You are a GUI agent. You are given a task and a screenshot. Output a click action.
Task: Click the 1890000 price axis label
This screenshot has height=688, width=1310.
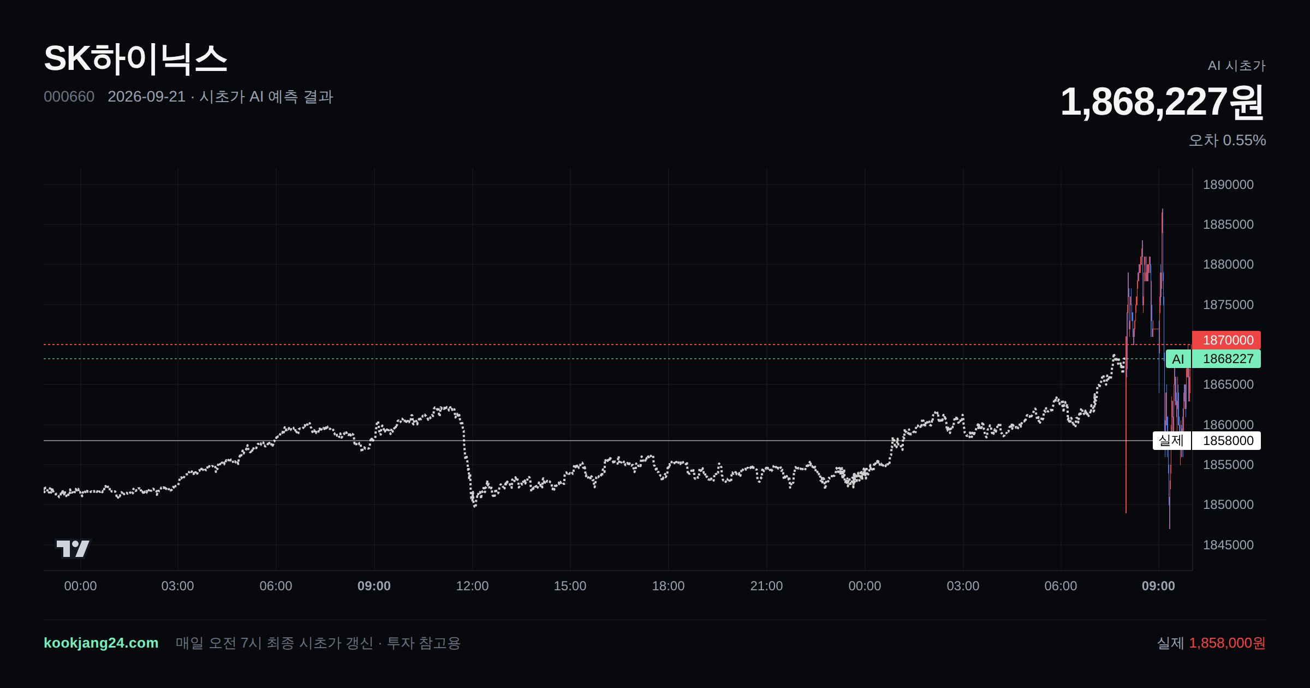(1228, 185)
